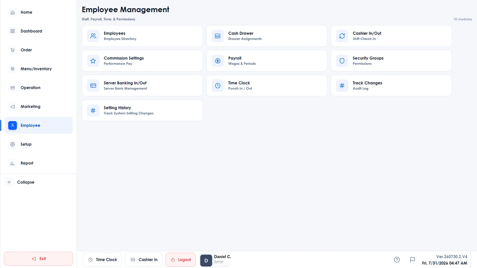Click the Setup gear icon

coord(13,144)
